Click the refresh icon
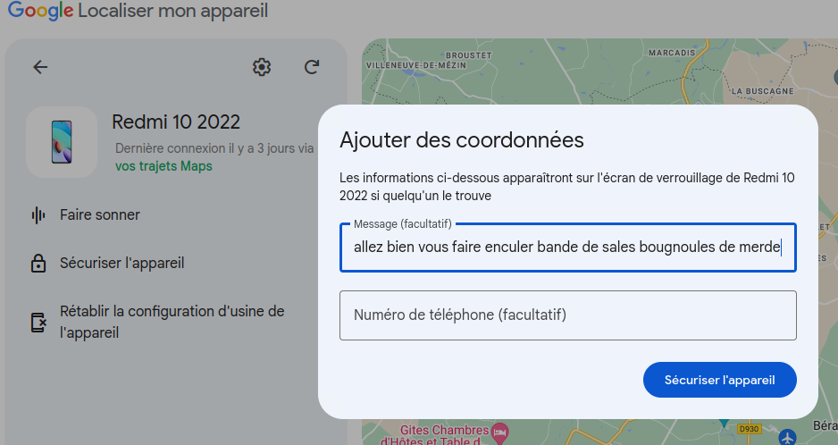Viewport: 838px width, 445px height. click(312, 67)
